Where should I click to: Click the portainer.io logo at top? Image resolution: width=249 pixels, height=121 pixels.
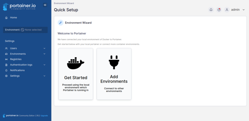click(x=19, y=7)
